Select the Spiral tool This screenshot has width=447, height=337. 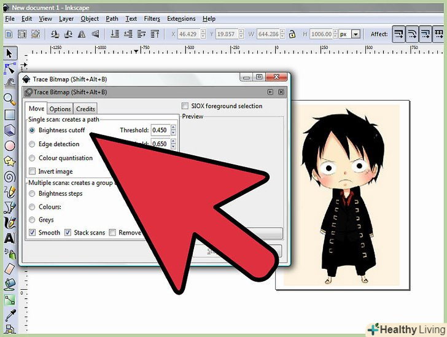point(10,177)
